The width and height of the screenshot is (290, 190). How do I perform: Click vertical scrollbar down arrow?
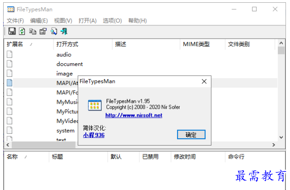coord(281,137)
